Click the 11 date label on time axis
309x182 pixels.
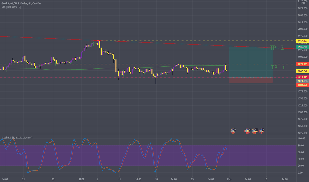tap(119, 179)
